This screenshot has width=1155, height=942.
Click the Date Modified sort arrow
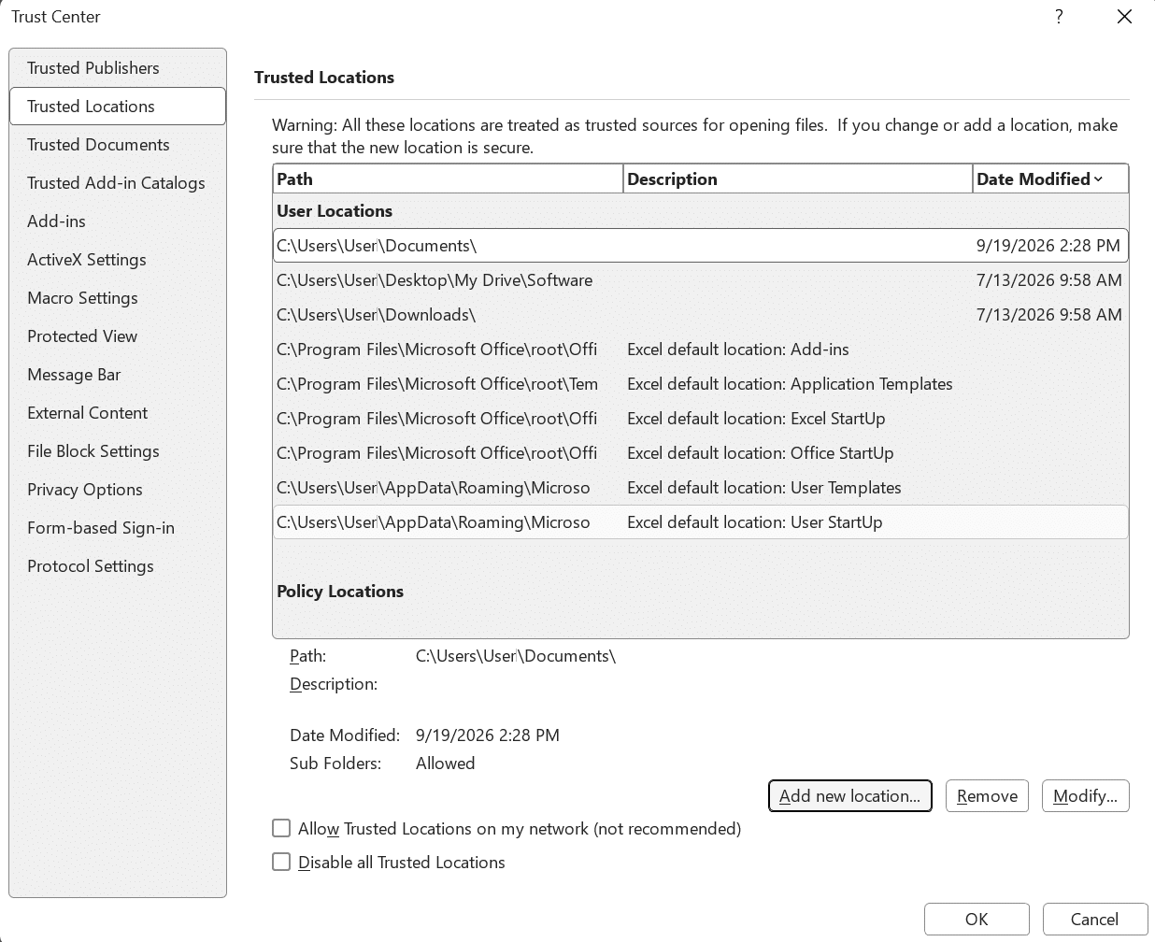(1098, 179)
